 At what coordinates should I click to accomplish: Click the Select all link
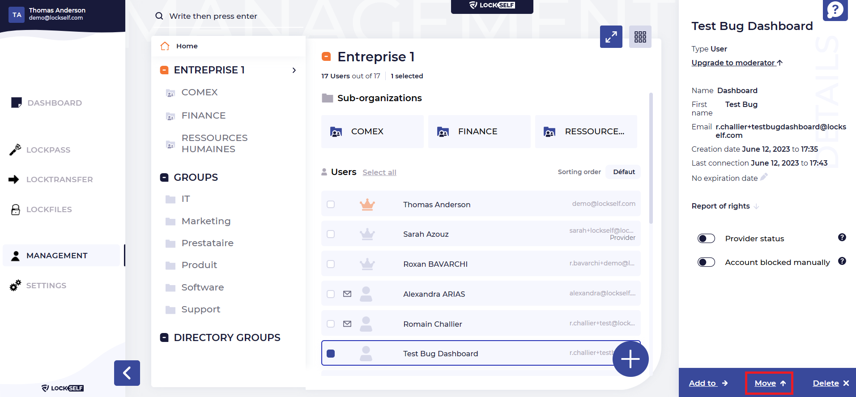click(379, 172)
